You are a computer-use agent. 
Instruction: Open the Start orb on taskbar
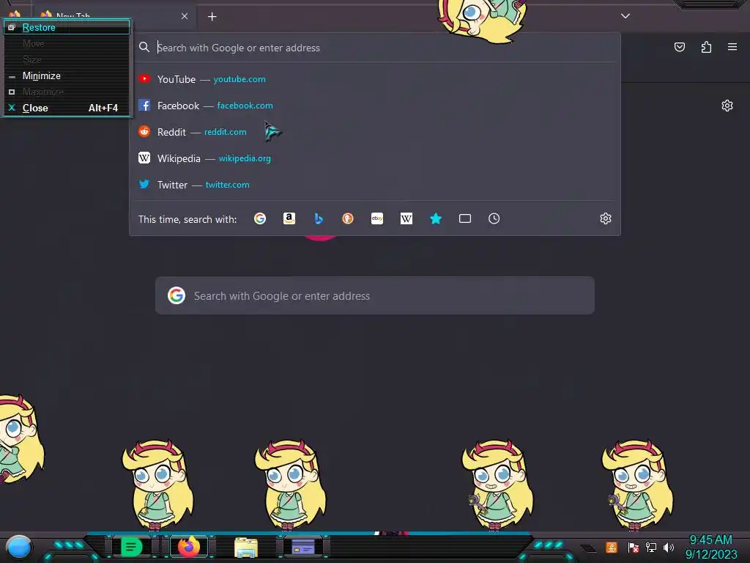point(19,547)
